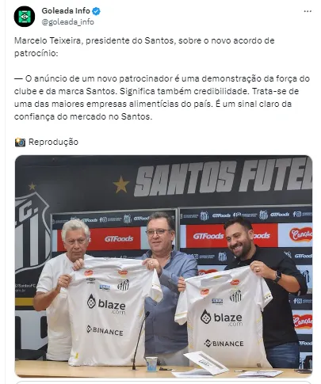Click the microphone on the table

click(140, 340)
